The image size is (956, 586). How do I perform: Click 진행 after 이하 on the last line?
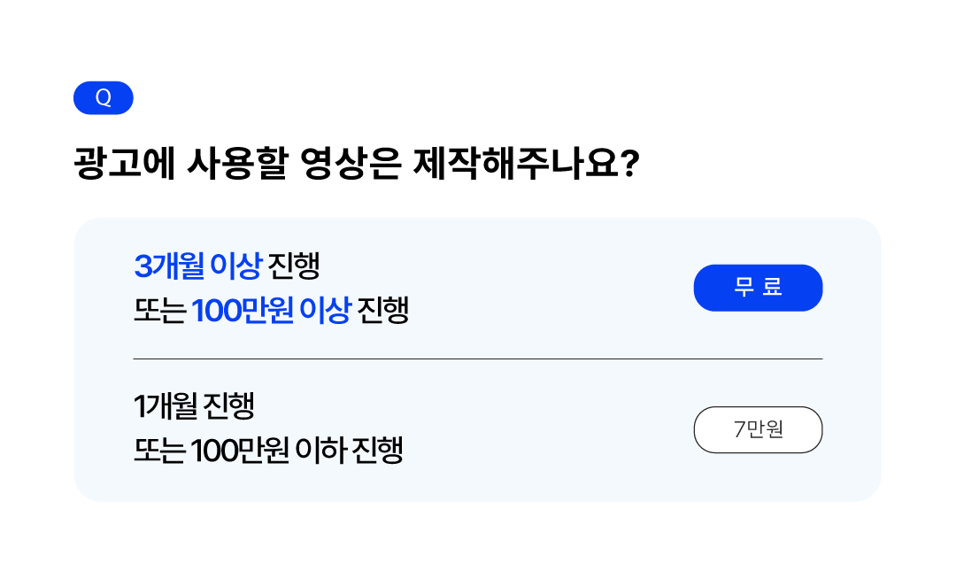click(377, 451)
